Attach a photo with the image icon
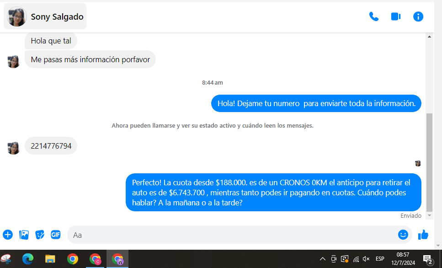 click(x=24, y=235)
